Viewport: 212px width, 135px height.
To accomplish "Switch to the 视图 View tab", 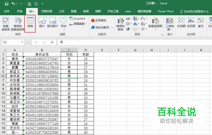I will click(98, 11).
